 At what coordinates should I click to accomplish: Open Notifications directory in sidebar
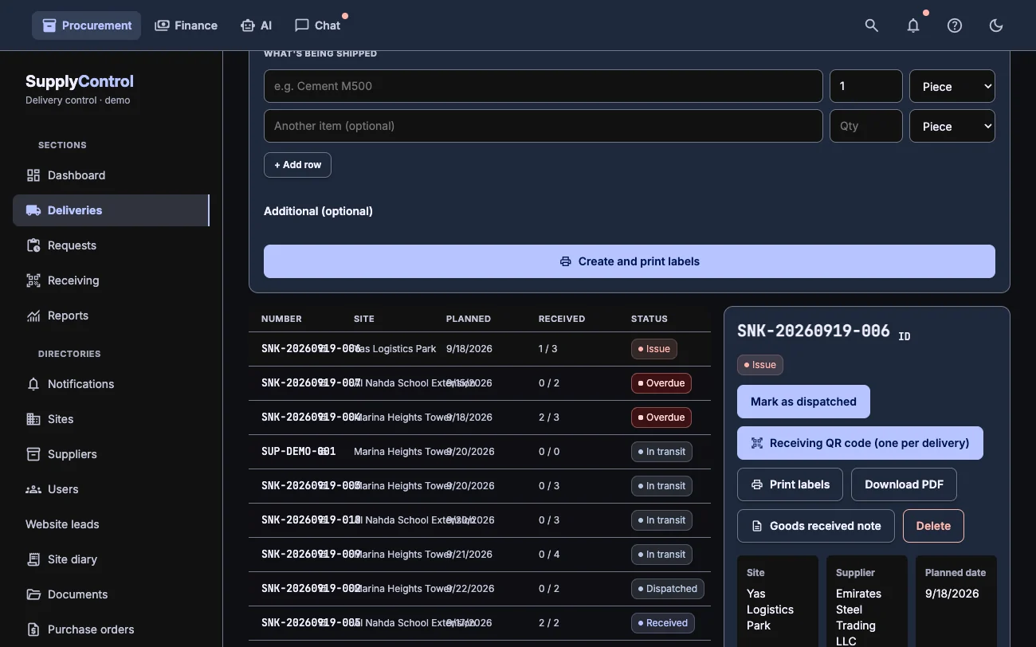(x=112, y=384)
